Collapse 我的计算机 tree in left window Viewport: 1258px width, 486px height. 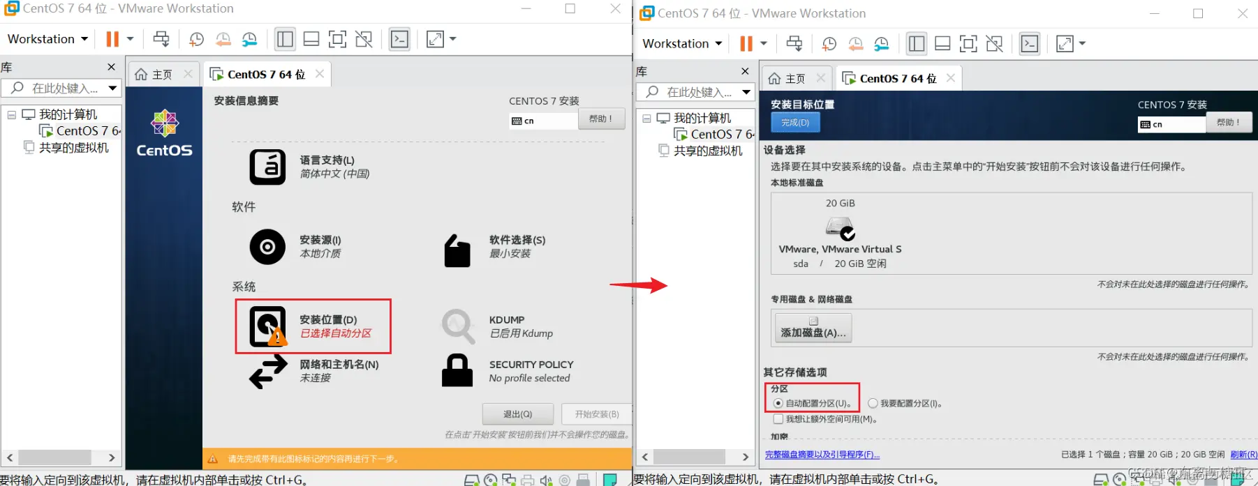pyautogui.click(x=12, y=114)
